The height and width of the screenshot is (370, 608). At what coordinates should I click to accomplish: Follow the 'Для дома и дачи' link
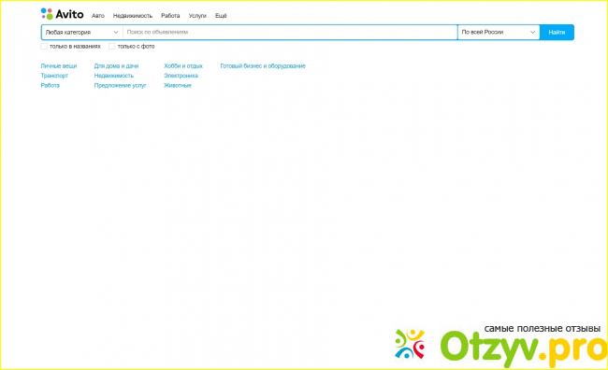[x=116, y=65]
